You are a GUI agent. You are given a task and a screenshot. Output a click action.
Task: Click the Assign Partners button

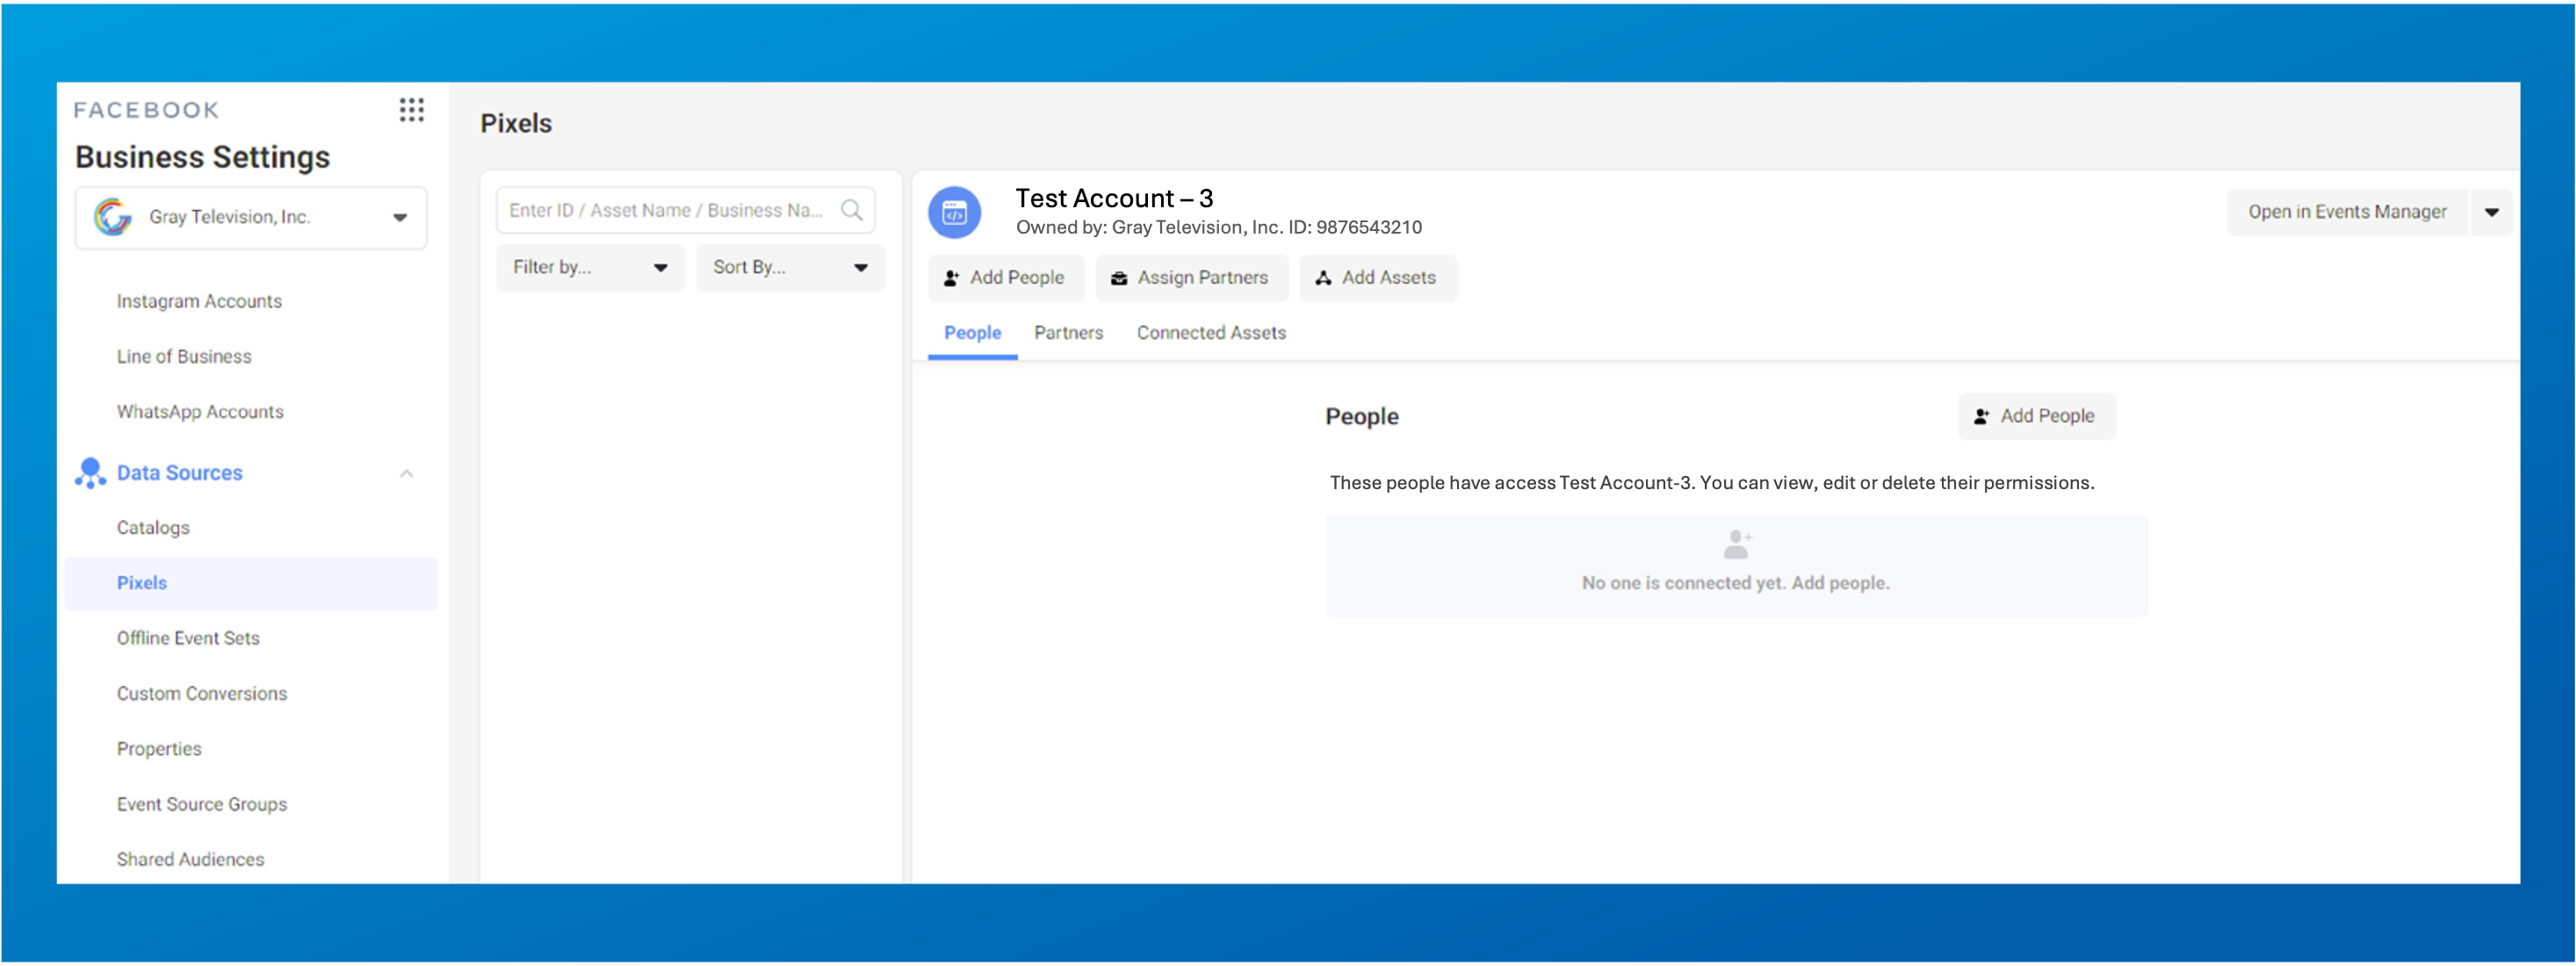tap(1191, 278)
